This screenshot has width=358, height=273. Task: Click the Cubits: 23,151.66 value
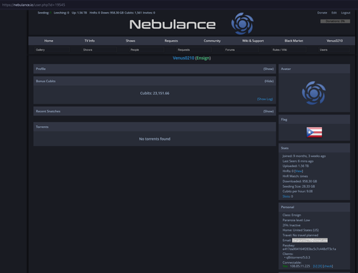click(155, 93)
